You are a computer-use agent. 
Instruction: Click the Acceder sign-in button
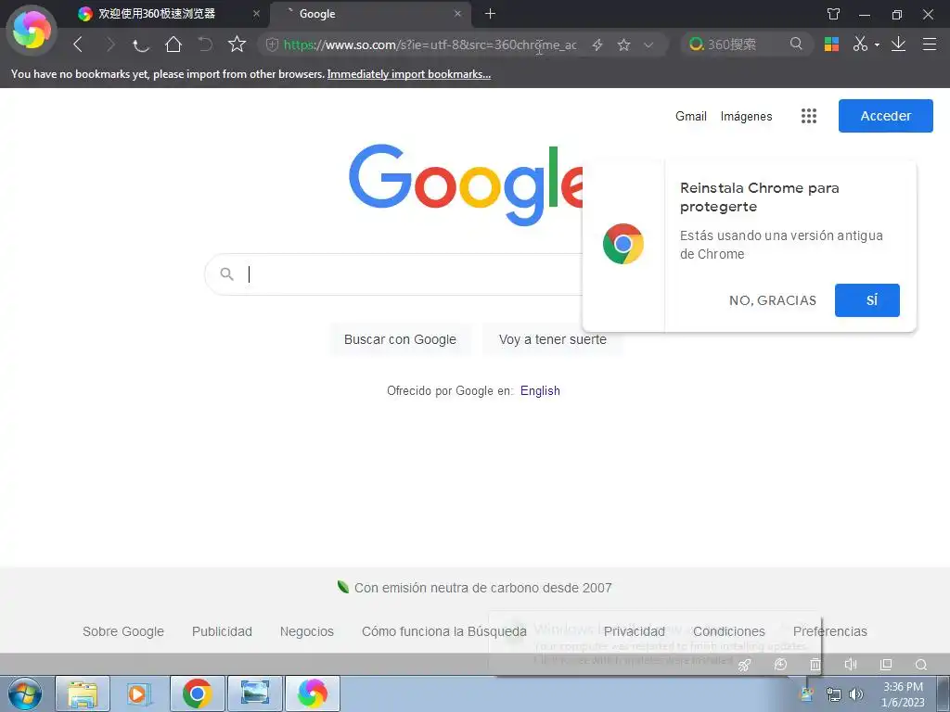(886, 116)
